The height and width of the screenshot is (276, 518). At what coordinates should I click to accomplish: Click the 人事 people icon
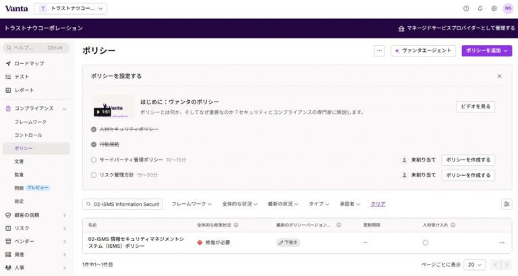[8, 268]
